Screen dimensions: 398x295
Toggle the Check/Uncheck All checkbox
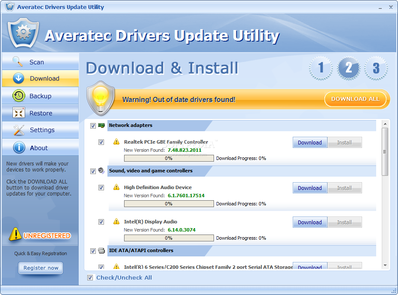90,277
